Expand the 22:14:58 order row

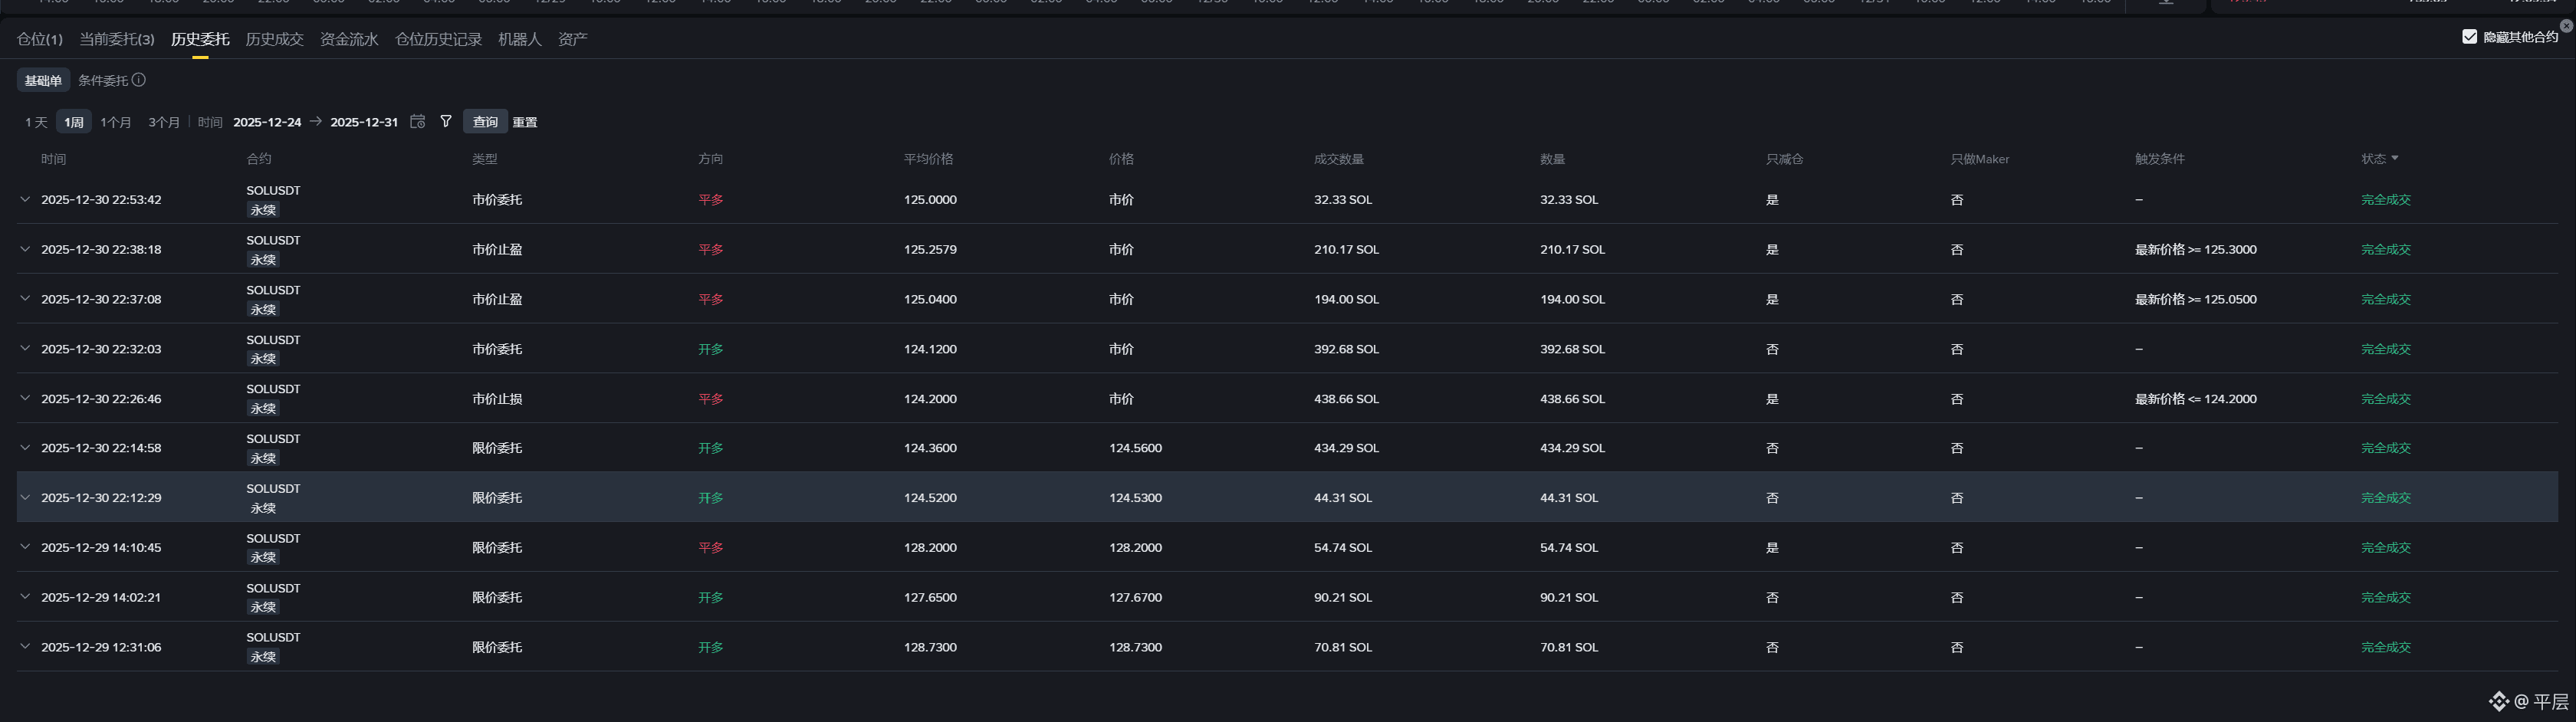tap(25, 448)
